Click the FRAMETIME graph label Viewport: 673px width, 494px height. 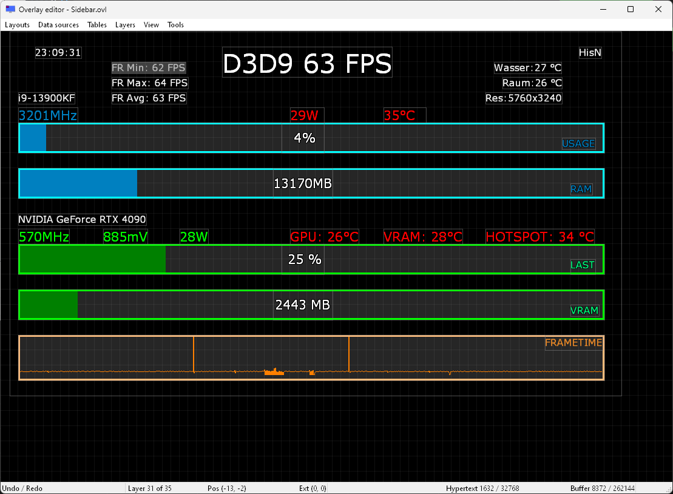click(573, 343)
